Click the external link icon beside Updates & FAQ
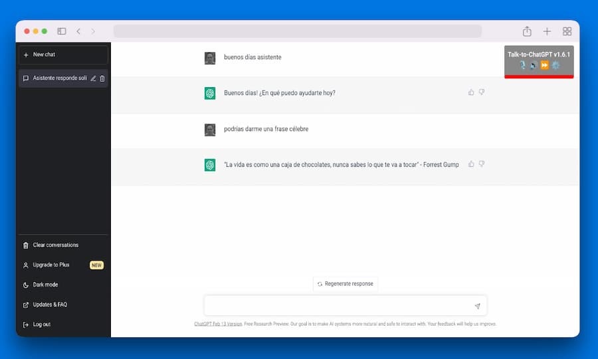The height and width of the screenshot is (359, 598). click(x=25, y=305)
